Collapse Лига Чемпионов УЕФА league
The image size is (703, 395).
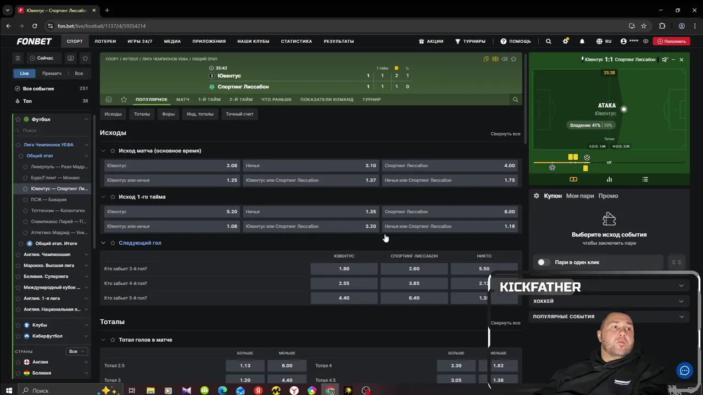pyautogui.click(x=86, y=145)
